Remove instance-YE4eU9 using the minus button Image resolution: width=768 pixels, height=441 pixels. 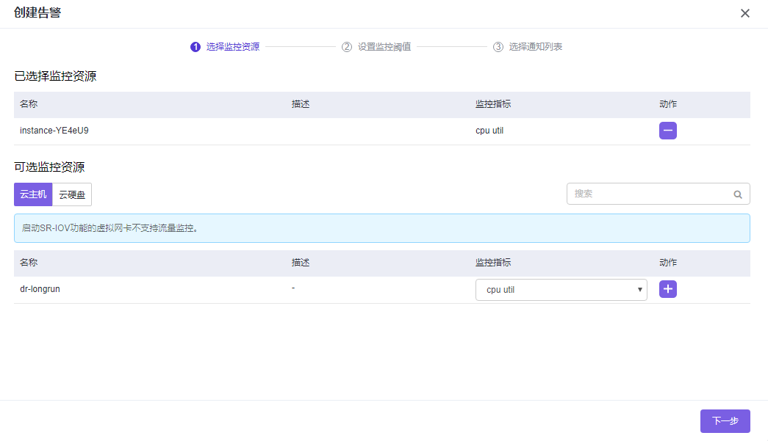coord(667,131)
